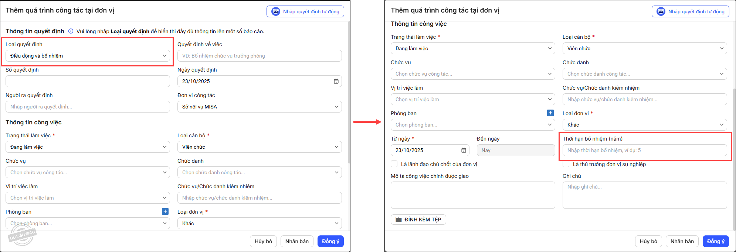Expand the Đơn vị công tác dropdown
Viewport: 736px width, 252px height.
[x=260, y=107]
